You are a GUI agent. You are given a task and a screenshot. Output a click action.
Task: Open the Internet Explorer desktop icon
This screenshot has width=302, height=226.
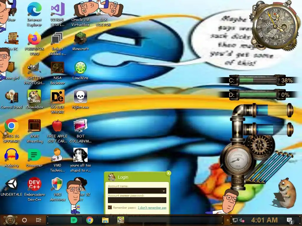tap(34, 14)
